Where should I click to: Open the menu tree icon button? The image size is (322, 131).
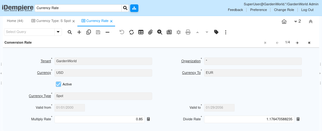(134, 8)
